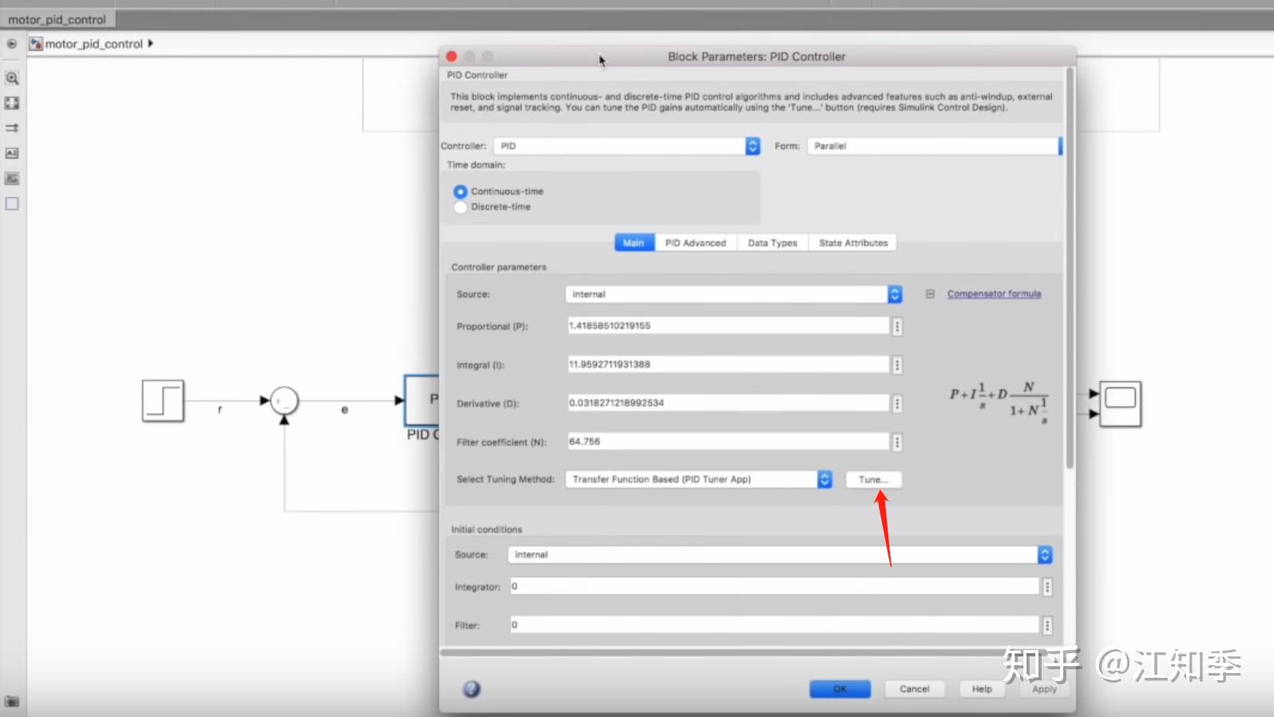
Task: Click the image insert icon in sidebar
Action: point(12,179)
